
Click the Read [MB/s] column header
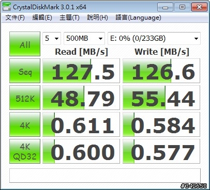coord(81,52)
